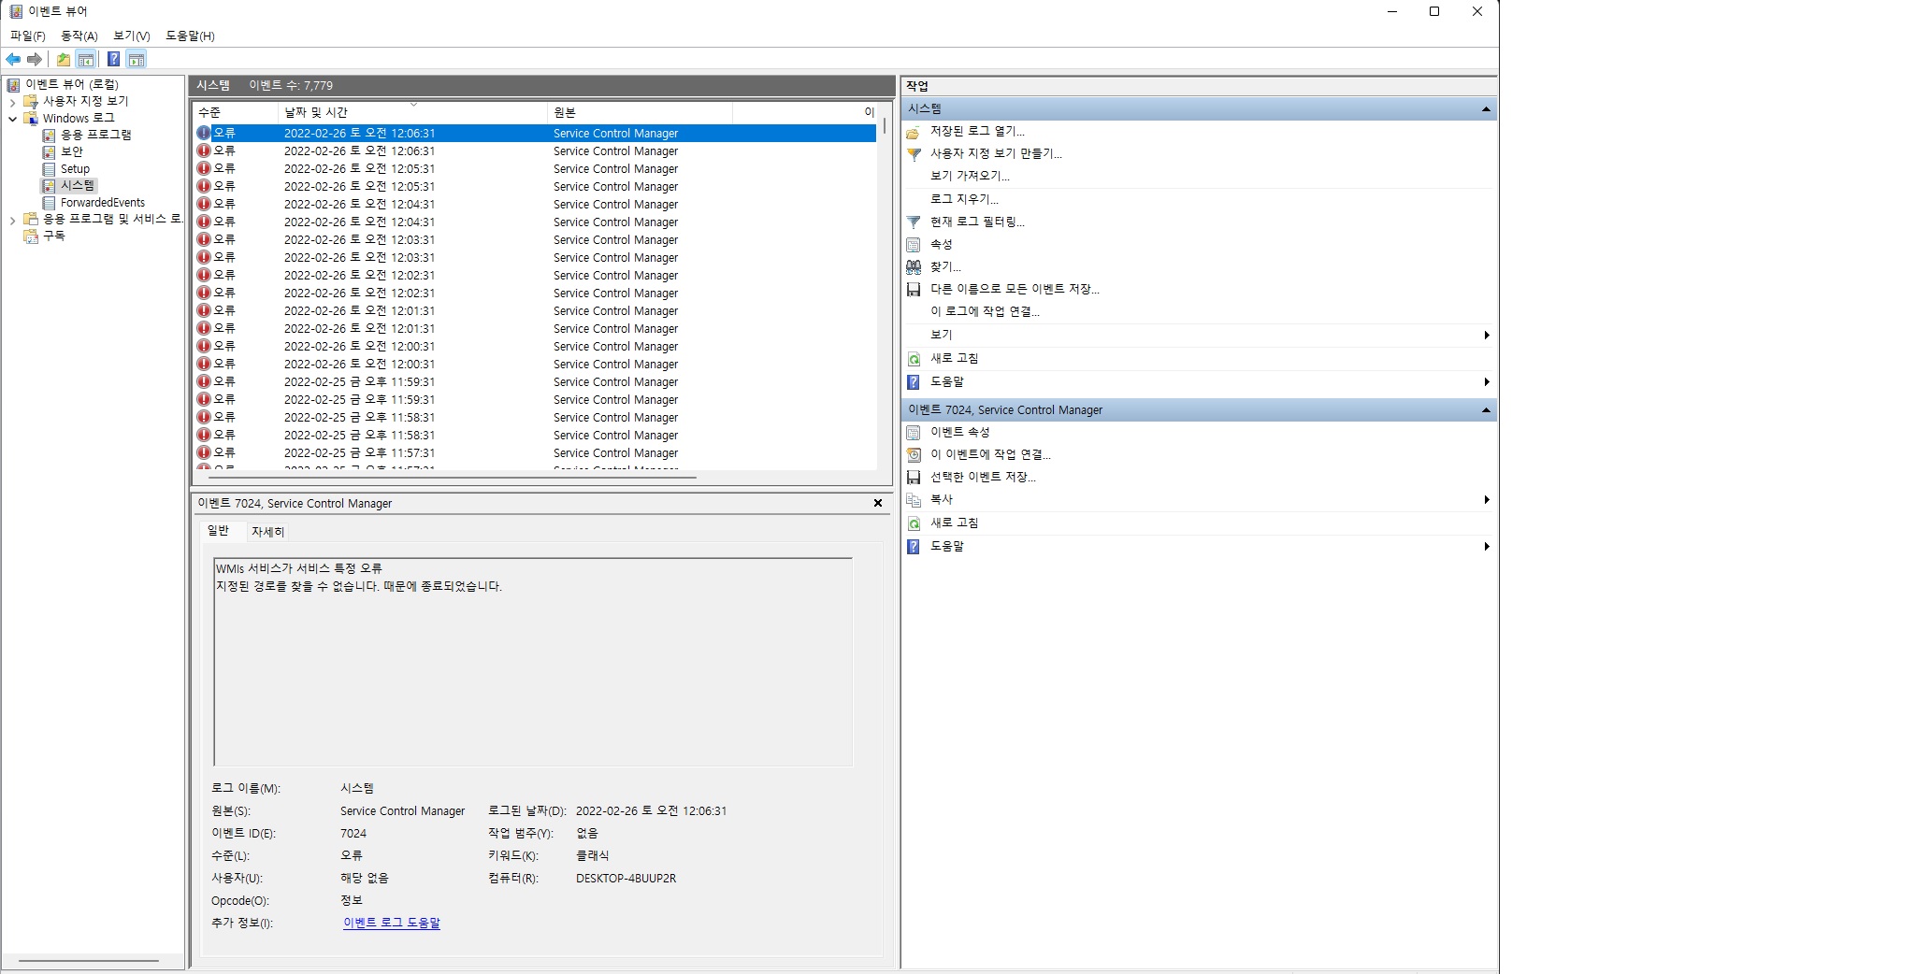Click the blue Help toolbar icon
The image size is (1930, 974).
[113, 60]
